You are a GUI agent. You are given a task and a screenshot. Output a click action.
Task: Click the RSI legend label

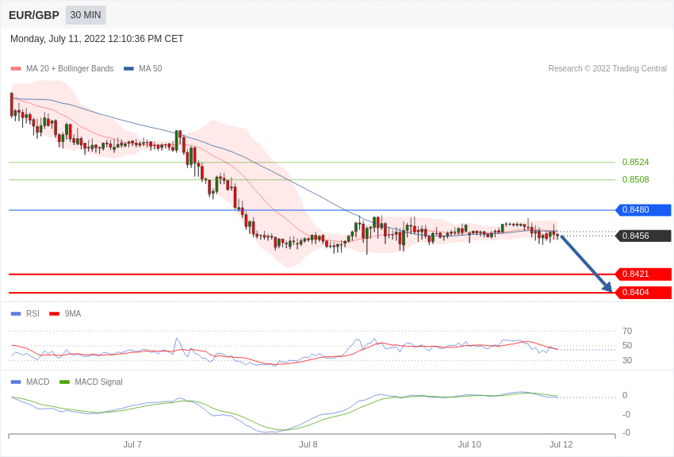[33, 313]
